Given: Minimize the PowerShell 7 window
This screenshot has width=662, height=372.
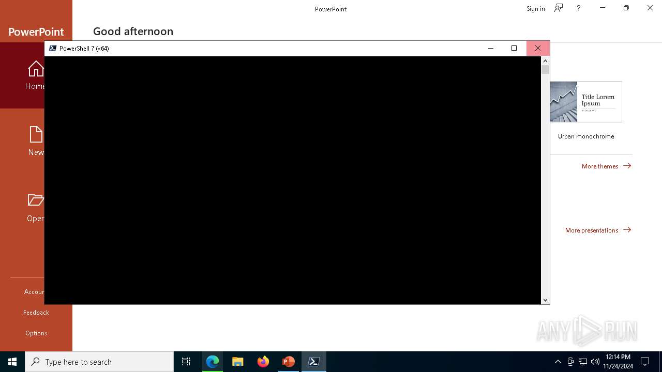Looking at the screenshot, I should pos(491,48).
